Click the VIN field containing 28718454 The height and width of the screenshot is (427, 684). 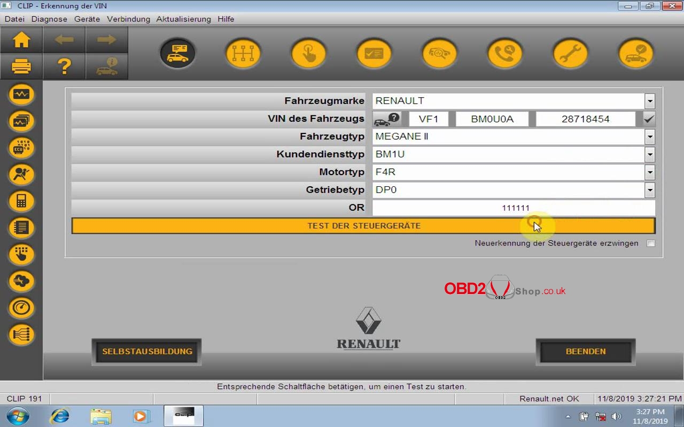(585, 119)
